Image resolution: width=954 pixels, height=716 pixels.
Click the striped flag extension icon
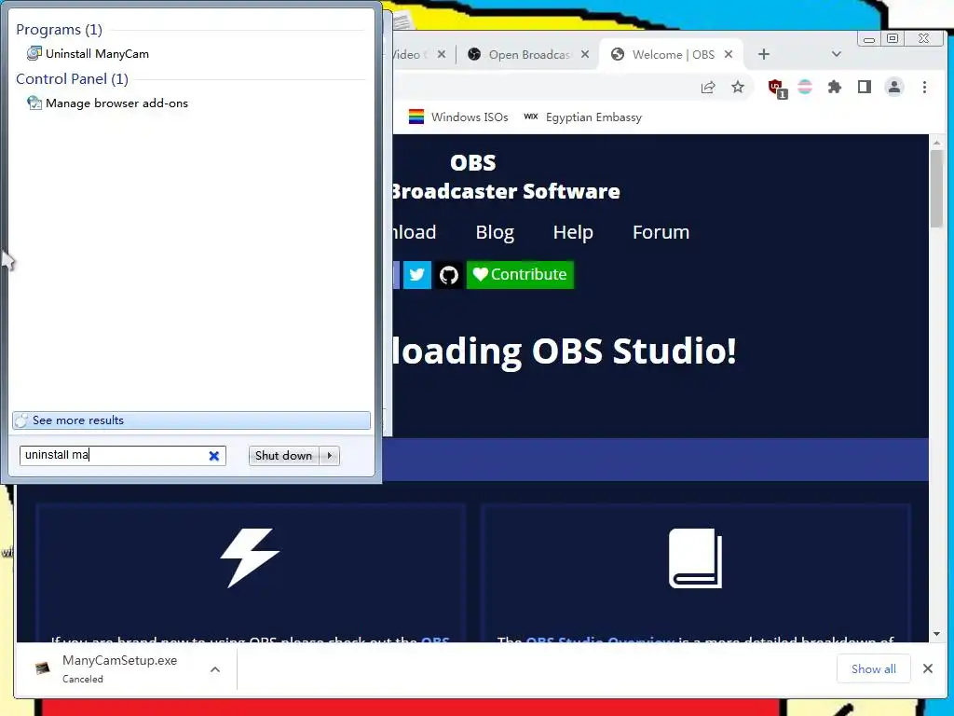click(x=805, y=87)
